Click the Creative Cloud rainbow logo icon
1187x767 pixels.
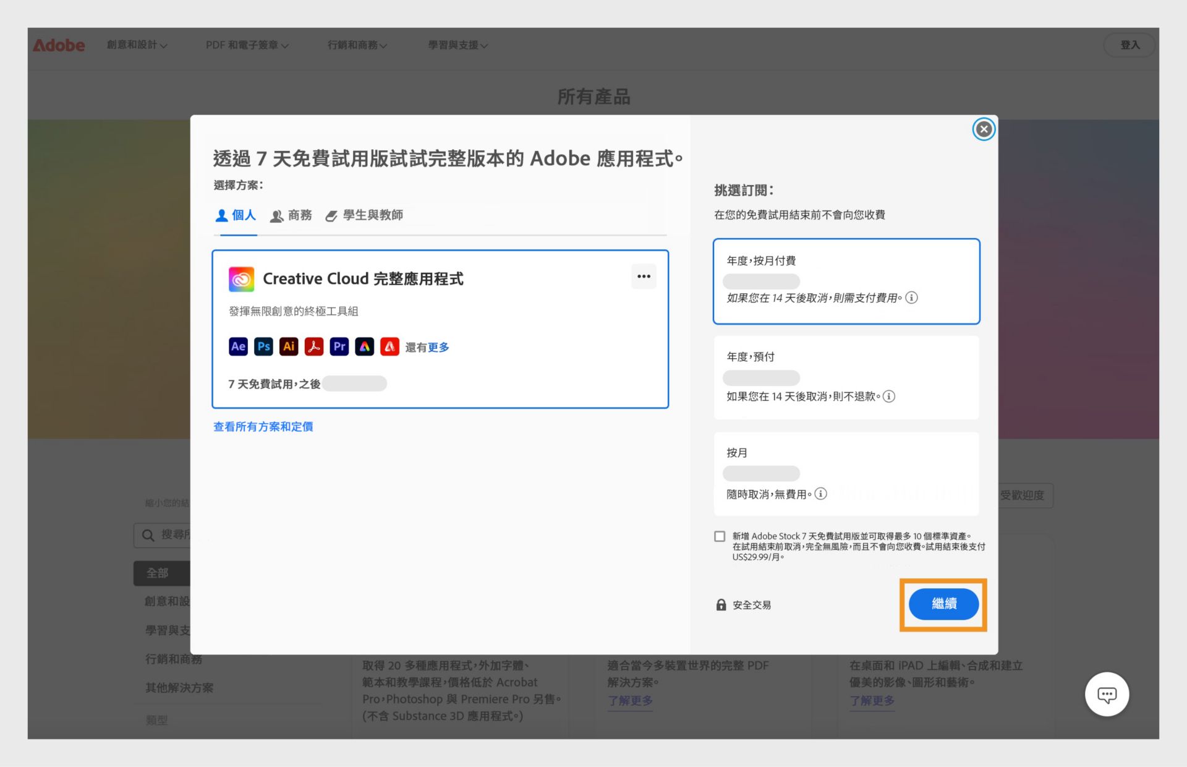point(241,279)
